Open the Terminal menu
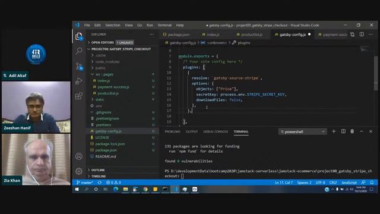 164,25
